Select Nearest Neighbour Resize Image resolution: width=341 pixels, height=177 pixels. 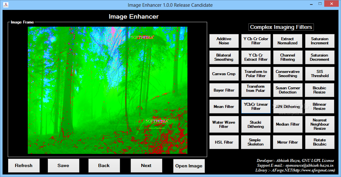click(320, 124)
